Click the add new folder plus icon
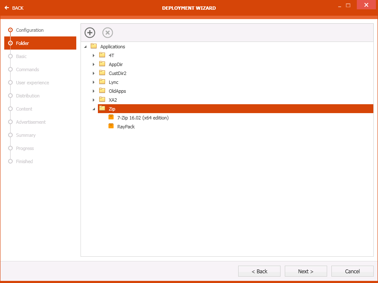This screenshot has height=283, width=378. tap(89, 33)
